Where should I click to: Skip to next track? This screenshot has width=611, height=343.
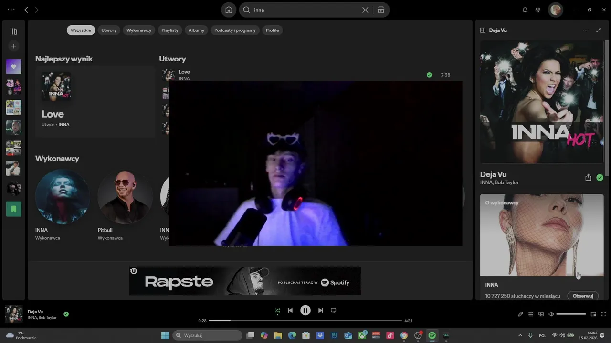(321, 310)
